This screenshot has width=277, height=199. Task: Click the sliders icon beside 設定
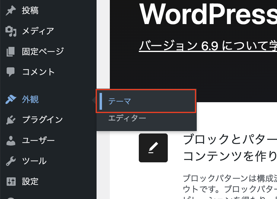pyautogui.click(x=11, y=182)
